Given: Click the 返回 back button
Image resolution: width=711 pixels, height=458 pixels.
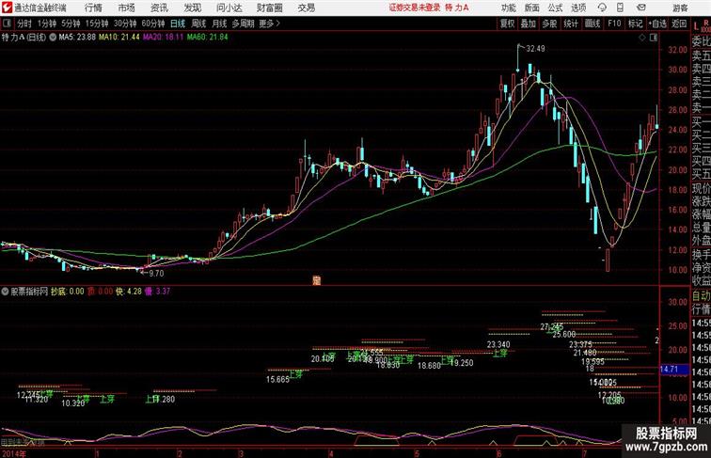Looking at the screenshot, I should click(x=679, y=24).
